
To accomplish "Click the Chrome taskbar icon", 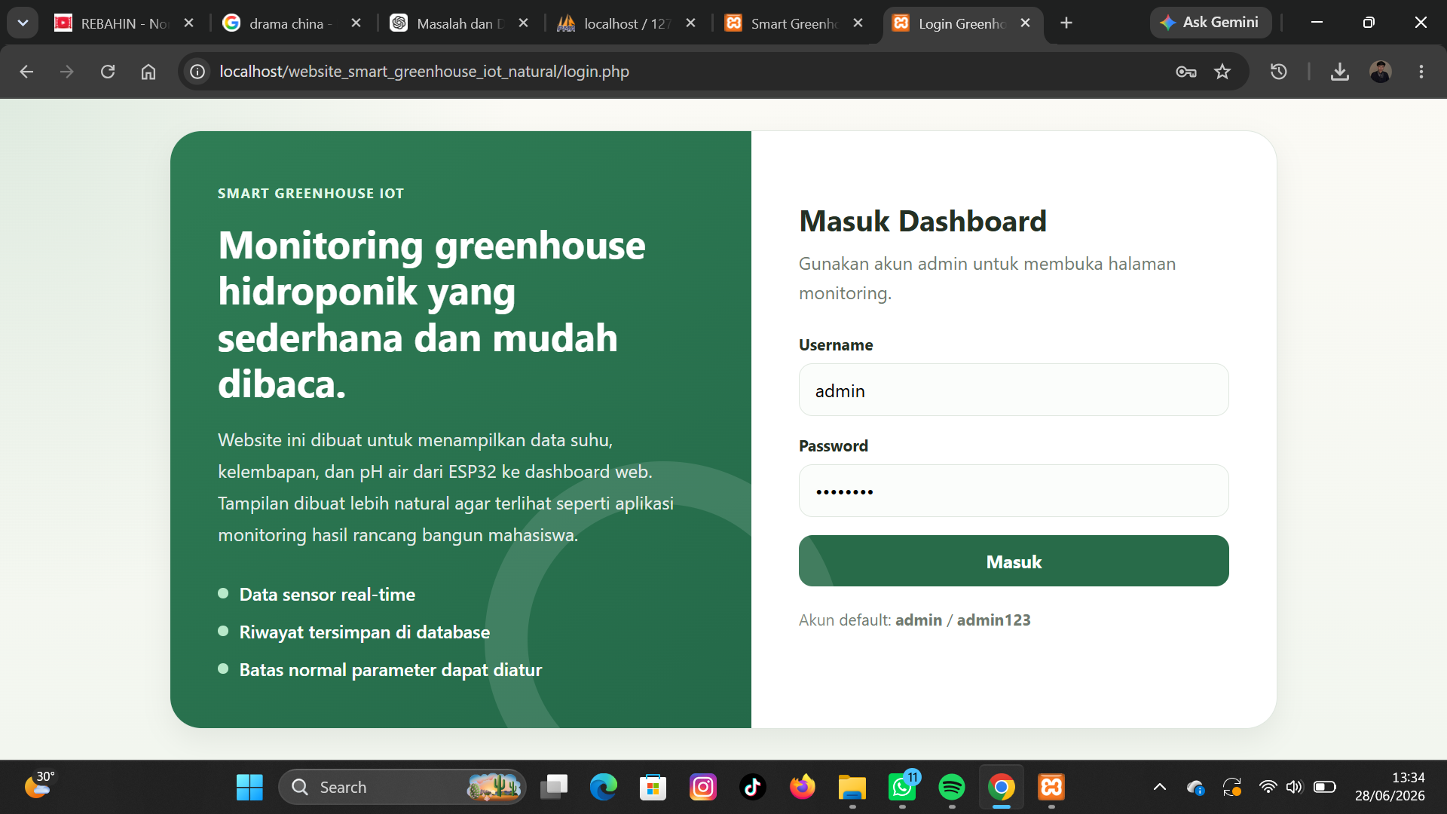I will pos(1002,787).
